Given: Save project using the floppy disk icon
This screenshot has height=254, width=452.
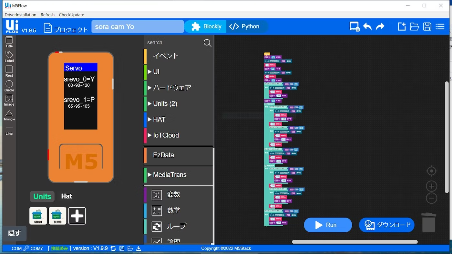Looking at the screenshot, I should click(427, 27).
